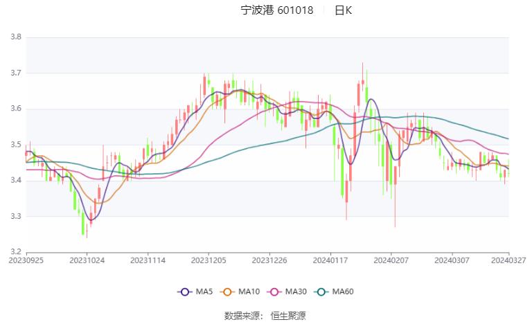Click the 3.3 price axis label
This screenshot has width=530, height=322.
pos(16,216)
